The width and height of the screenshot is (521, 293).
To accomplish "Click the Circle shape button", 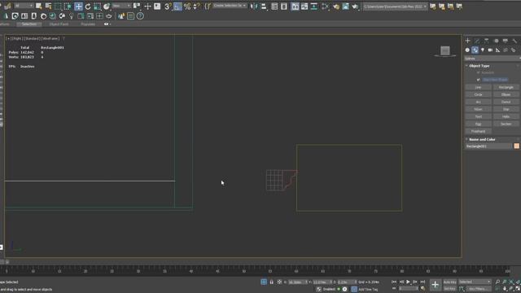I will tap(478, 94).
